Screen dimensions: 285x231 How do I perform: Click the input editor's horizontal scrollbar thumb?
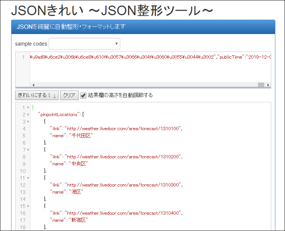[261, 85]
